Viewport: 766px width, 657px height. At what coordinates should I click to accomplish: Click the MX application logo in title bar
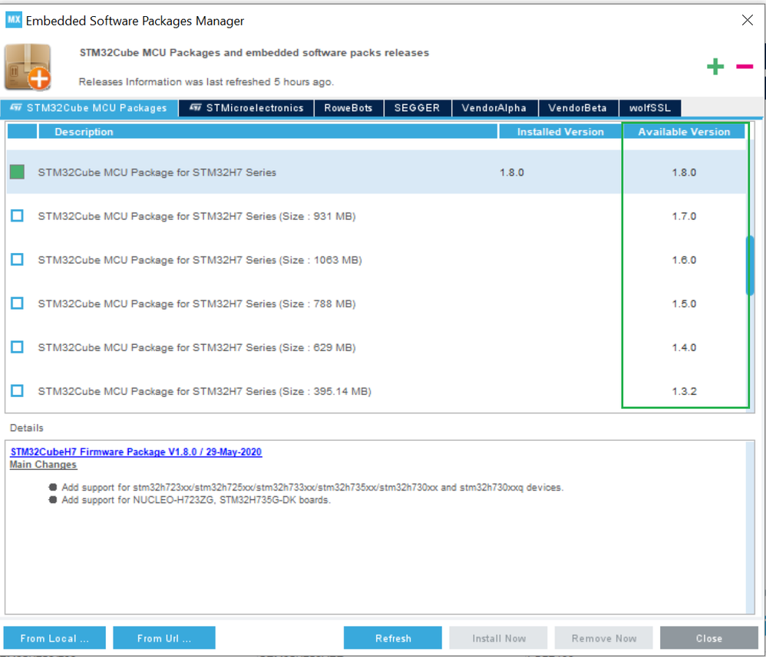coord(14,20)
